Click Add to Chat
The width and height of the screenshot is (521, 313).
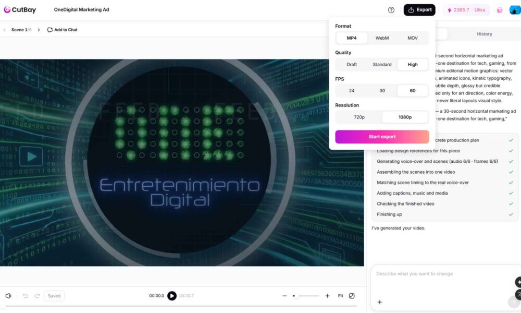(x=62, y=30)
